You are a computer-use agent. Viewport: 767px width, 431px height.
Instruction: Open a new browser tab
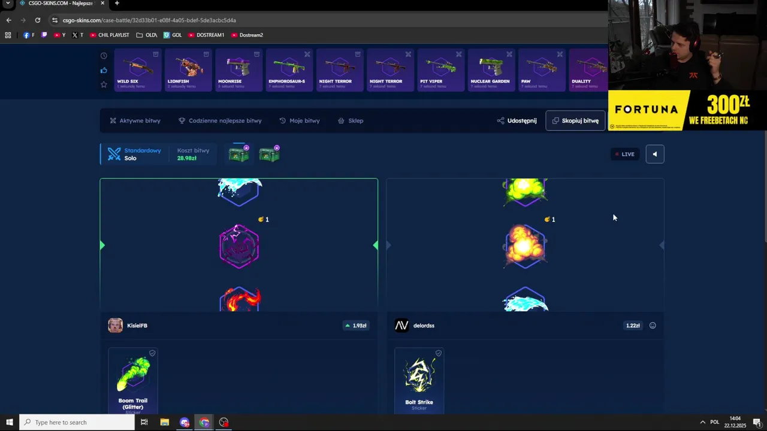(x=117, y=3)
